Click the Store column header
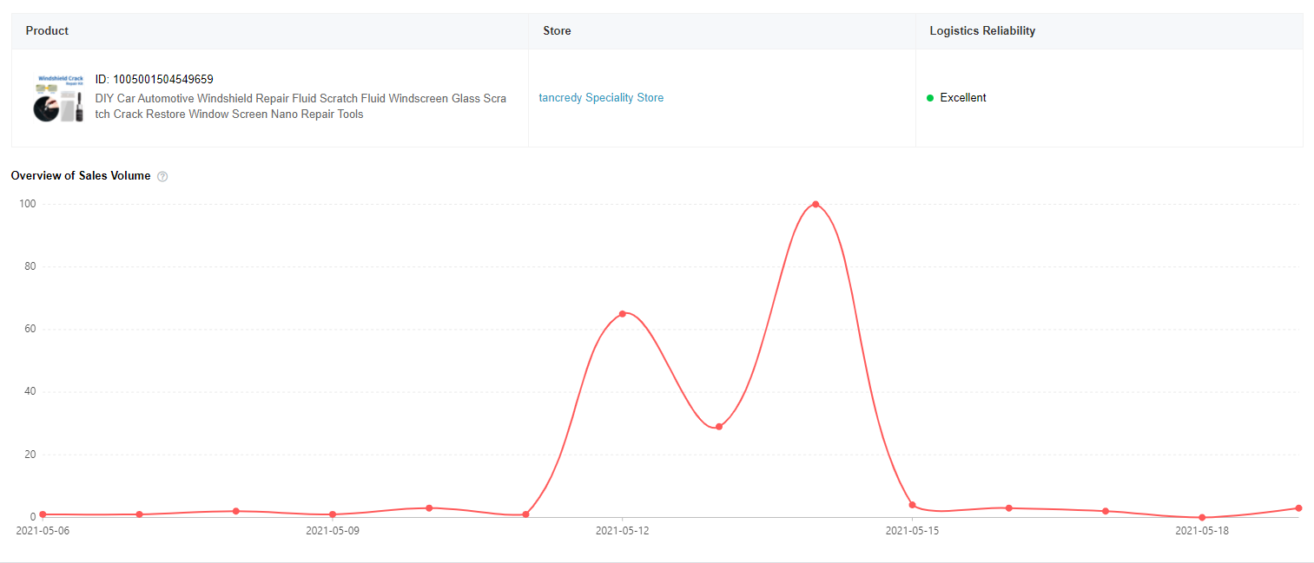This screenshot has width=1314, height=563. click(x=557, y=30)
